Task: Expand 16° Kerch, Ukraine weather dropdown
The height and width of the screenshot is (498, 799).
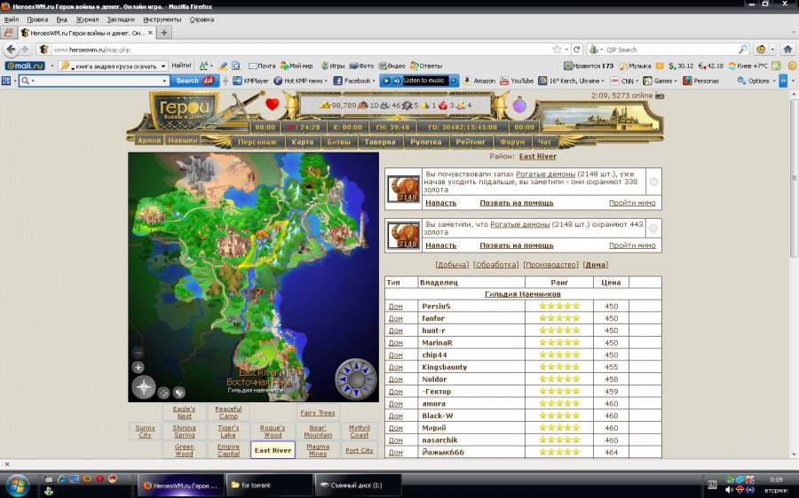Action: pos(603,81)
